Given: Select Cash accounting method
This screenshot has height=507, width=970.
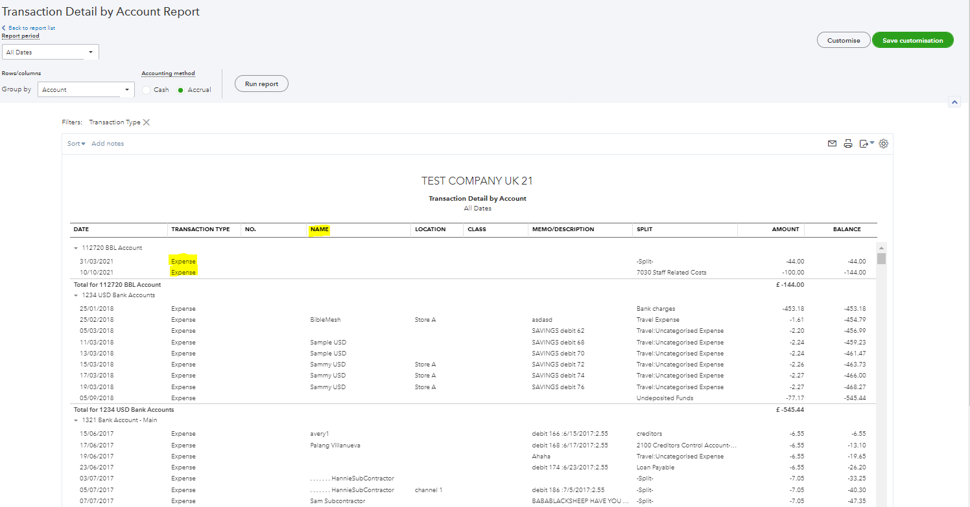Looking at the screenshot, I should pyautogui.click(x=147, y=90).
